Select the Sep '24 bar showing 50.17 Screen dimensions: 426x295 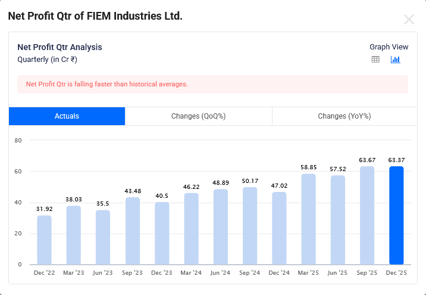250,226
